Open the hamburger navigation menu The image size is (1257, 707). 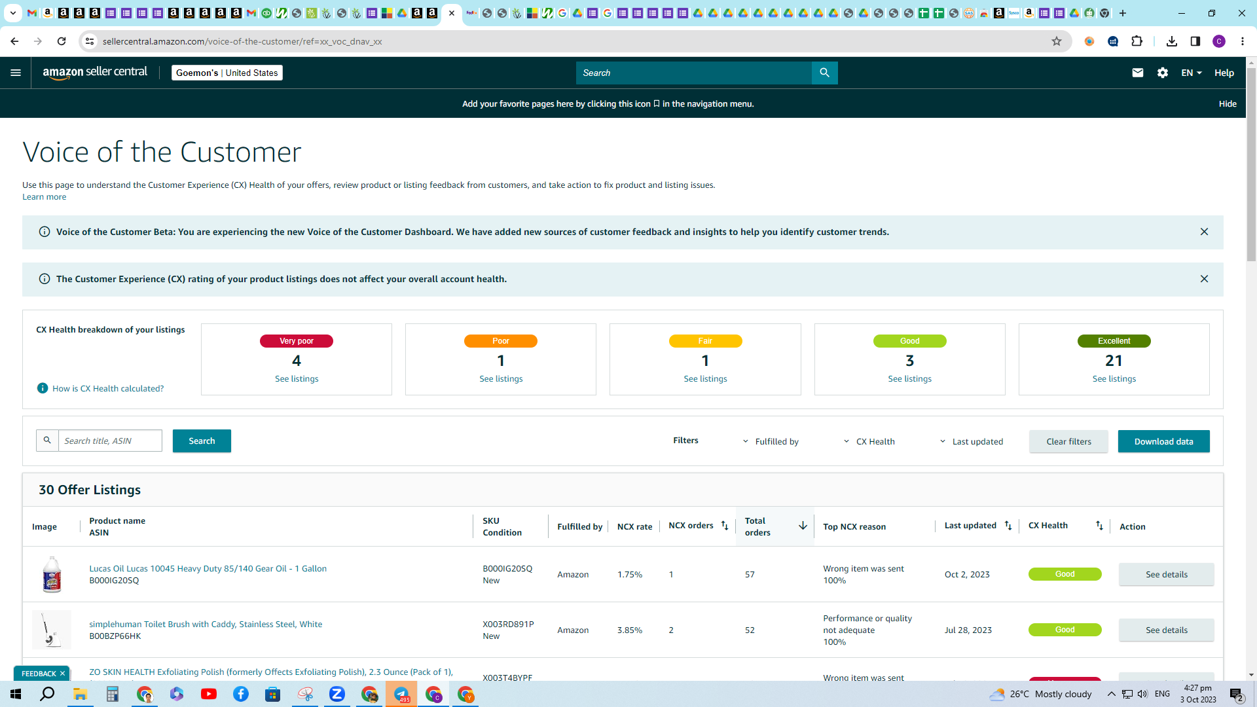tap(16, 73)
